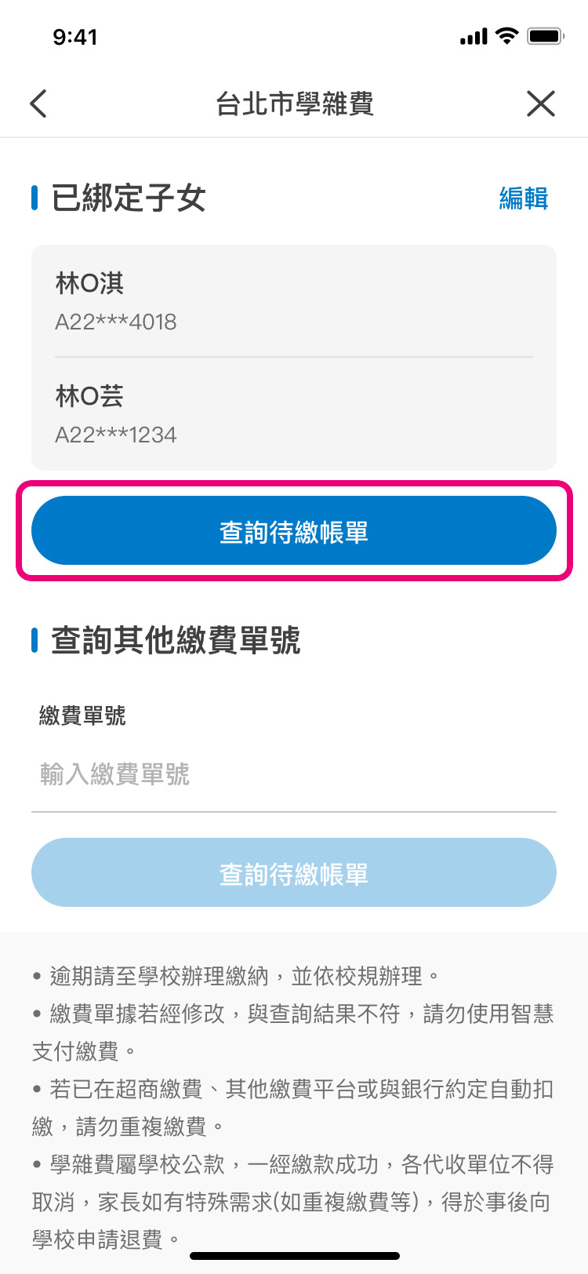
Task: Tap the back arrow in the header
Action: click(38, 104)
